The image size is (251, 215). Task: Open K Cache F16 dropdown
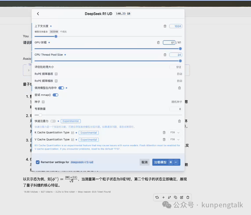[175, 133]
